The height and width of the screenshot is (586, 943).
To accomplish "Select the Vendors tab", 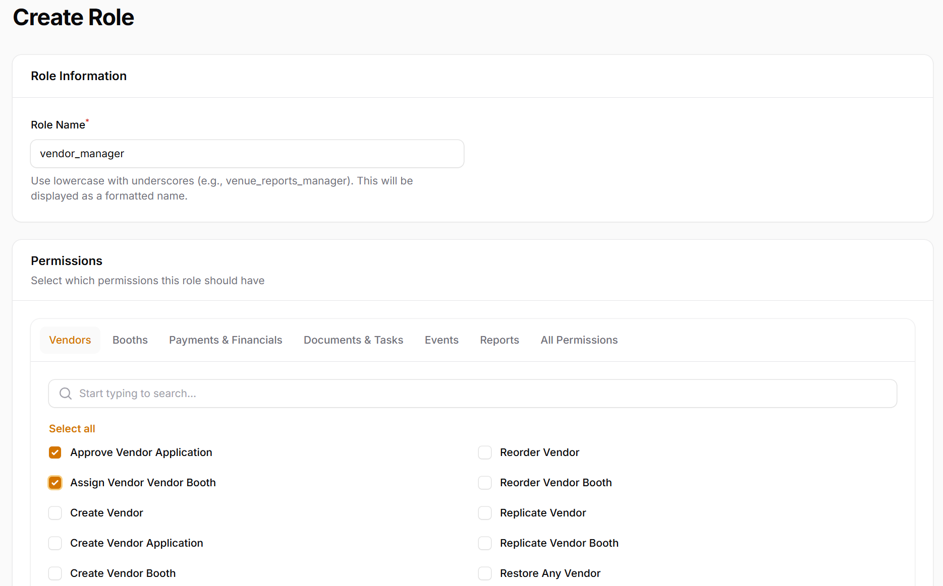I will coord(70,340).
